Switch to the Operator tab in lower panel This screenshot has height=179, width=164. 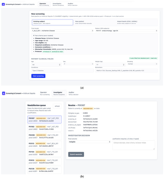pos(45,93)
